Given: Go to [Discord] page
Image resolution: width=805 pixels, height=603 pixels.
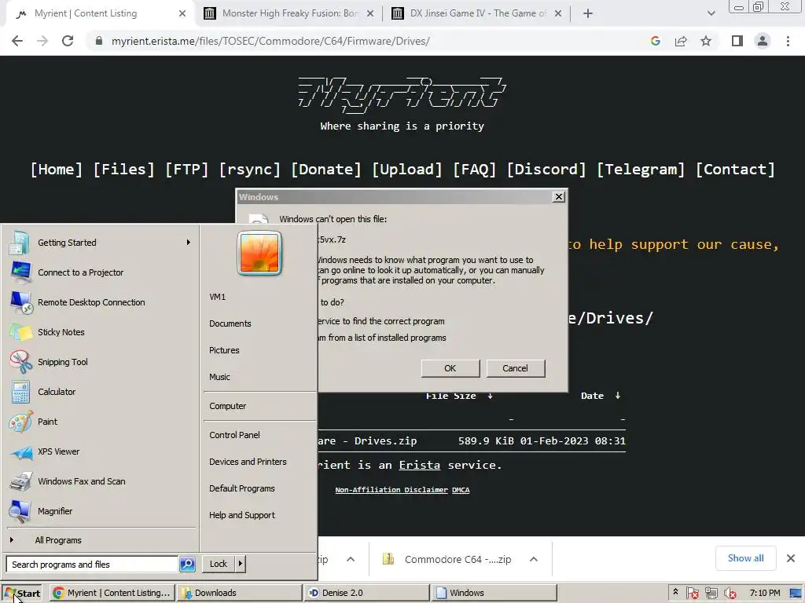Looking at the screenshot, I should 546,170.
